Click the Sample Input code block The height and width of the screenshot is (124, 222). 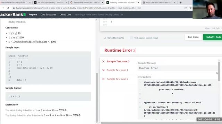[48, 68]
